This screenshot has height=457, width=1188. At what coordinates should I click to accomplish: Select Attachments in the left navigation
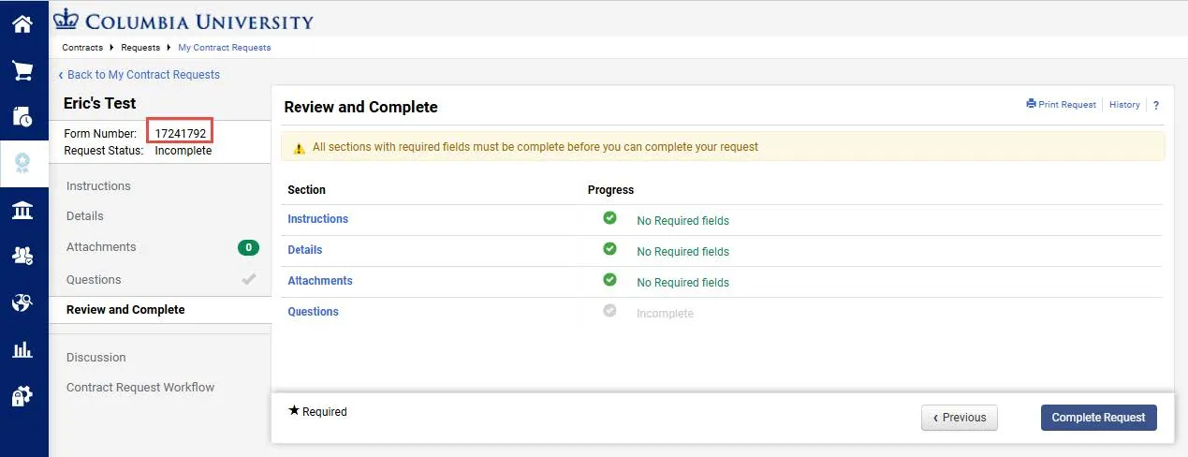pos(101,246)
